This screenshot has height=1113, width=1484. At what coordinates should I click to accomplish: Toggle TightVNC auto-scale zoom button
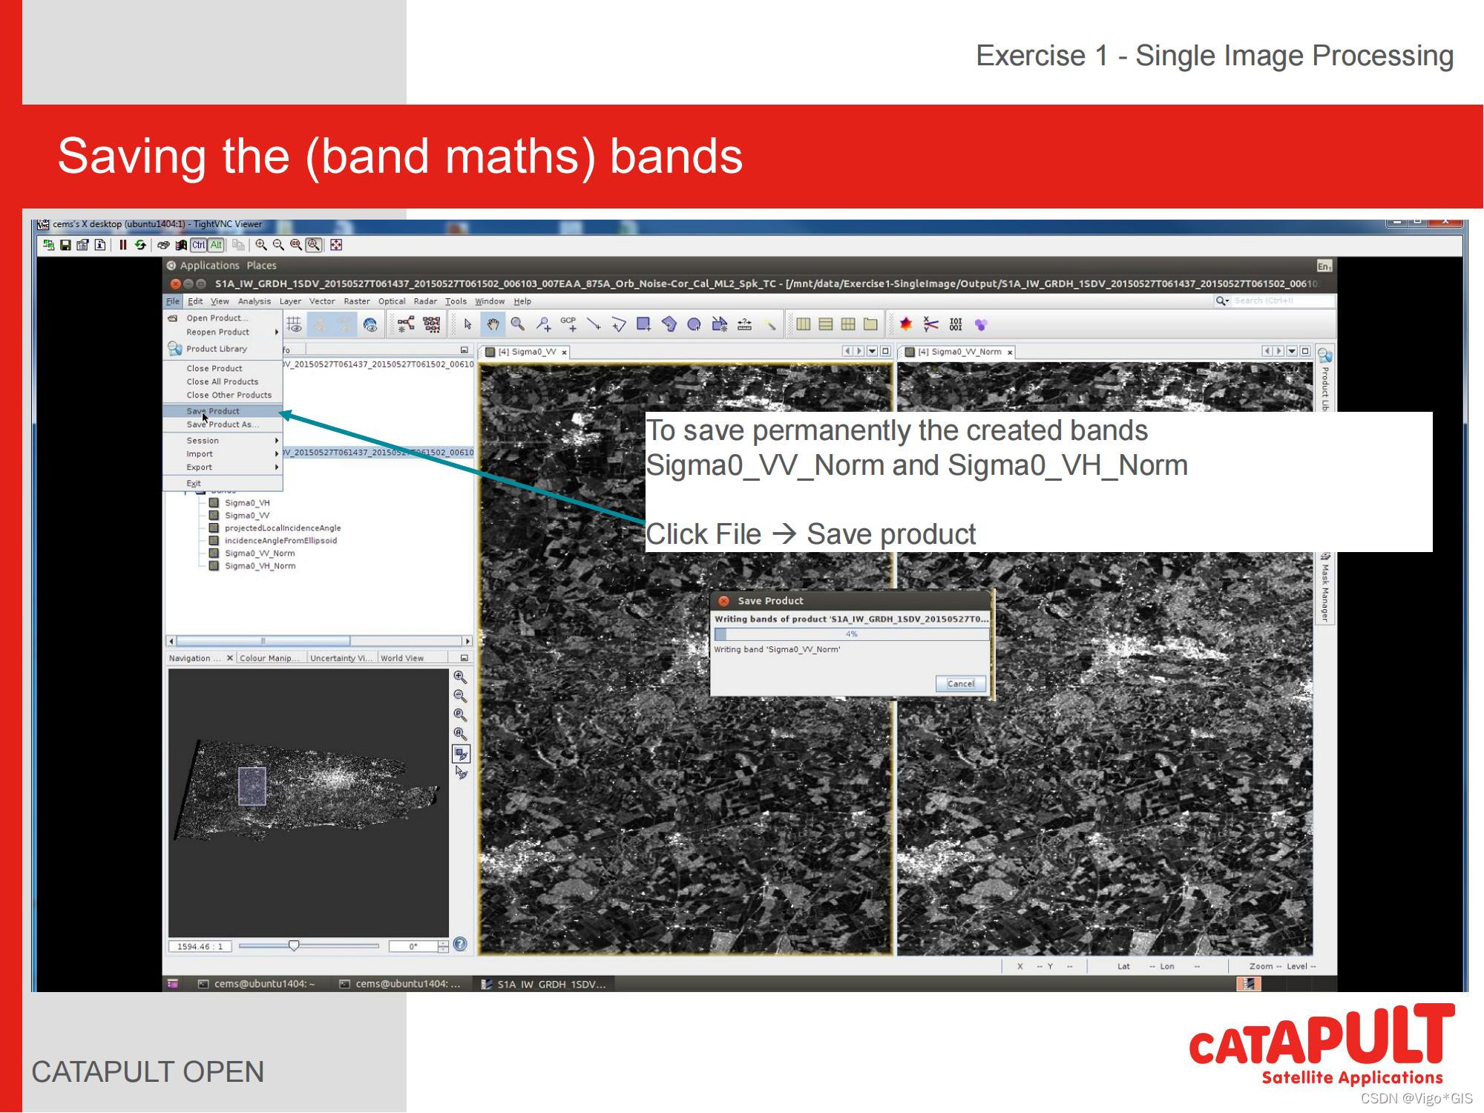point(315,245)
